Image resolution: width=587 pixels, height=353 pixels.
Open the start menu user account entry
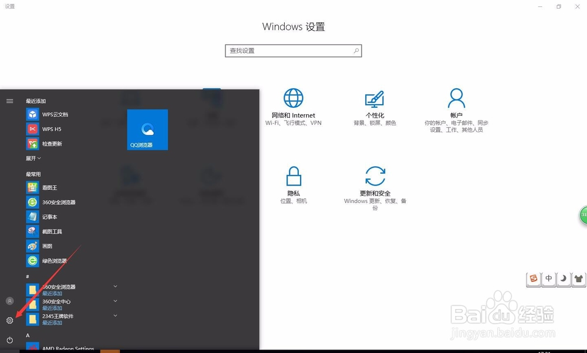9,301
